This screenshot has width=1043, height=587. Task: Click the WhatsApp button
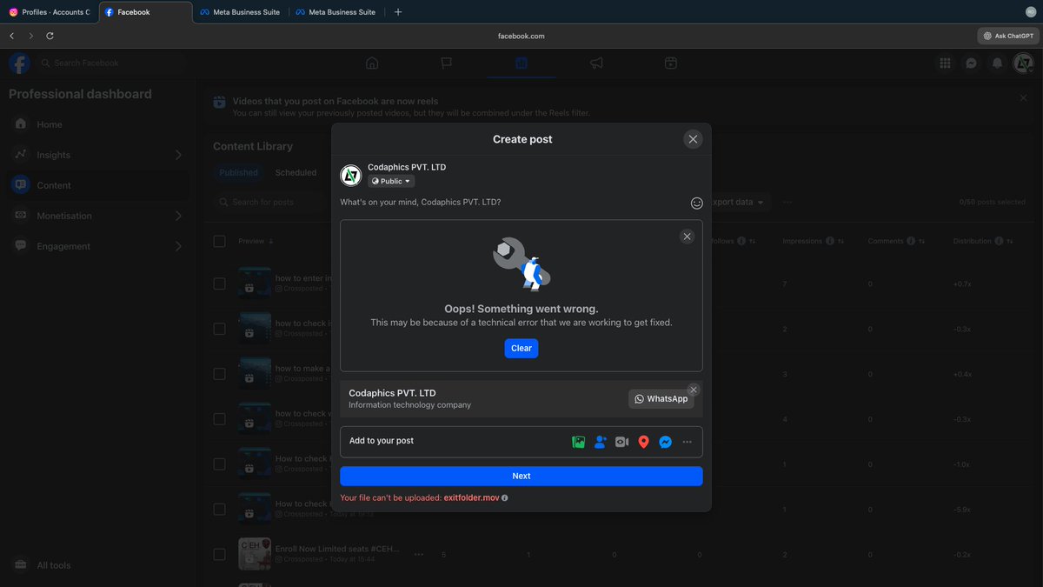(x=661, y=398)
